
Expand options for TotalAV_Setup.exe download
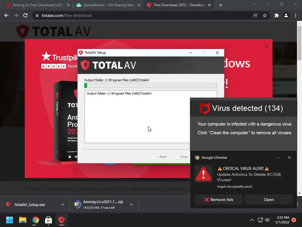click(63, 205)
